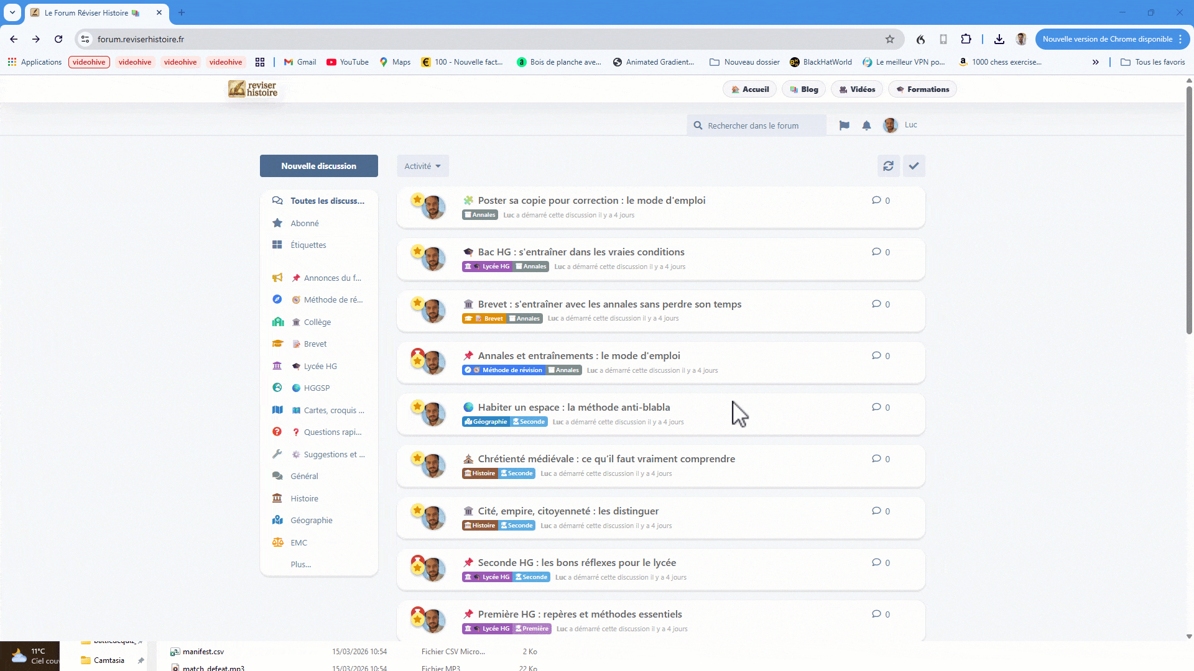Viewport: 1194px width, 671px height.
Task: Star the 'Brevet : s'entraîner avec les annales' discussion
Action: tap(417, 303)
